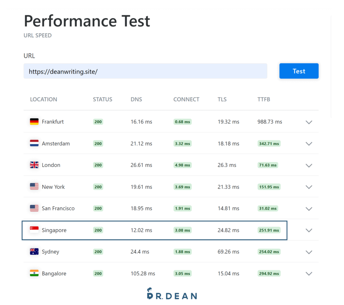Click the Australia flag icon for Sydney
Viewport: 344px width, 305px height.
34,252
